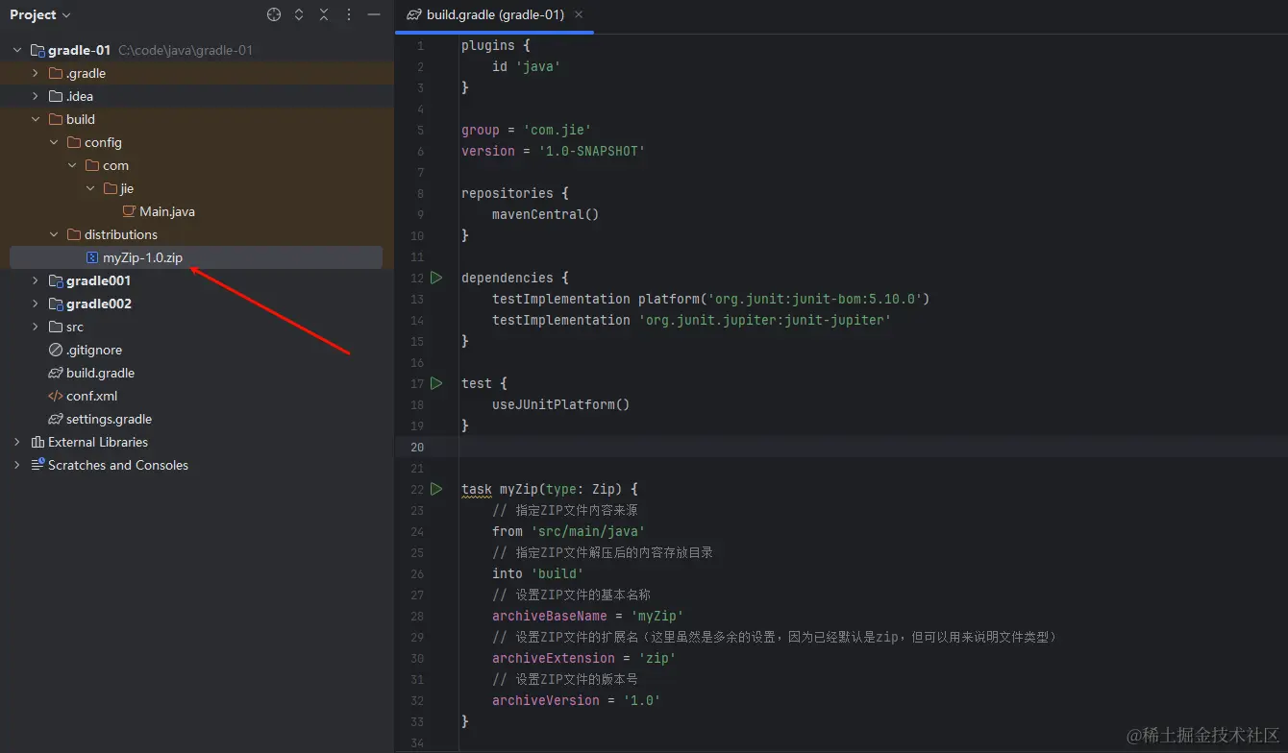Viewport: 1288px width, 753px height.
Task: Run myZip task via gutter icon
Action: [436, 489]
